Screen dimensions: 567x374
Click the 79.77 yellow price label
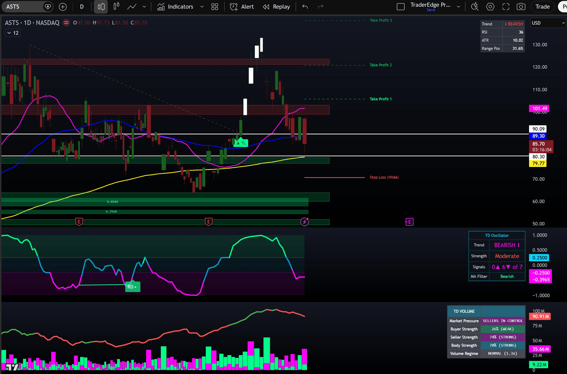[x=538, y=163]
